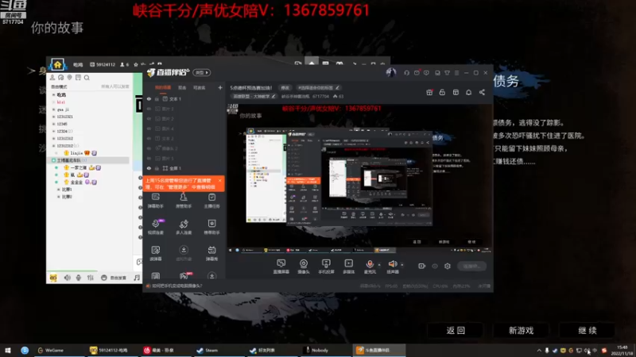Open streamer avatar profile
Screen dimensions: 636x357
pos(391,72)
